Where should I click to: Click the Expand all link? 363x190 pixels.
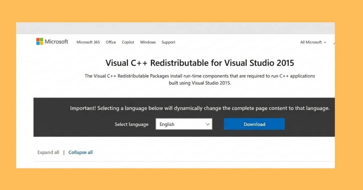[48, 153]
